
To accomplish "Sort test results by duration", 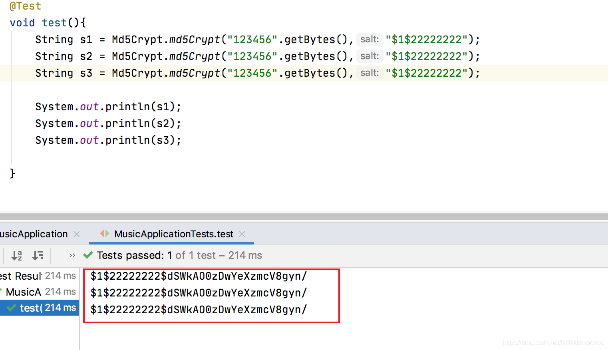I will click(x=38, y=255).
